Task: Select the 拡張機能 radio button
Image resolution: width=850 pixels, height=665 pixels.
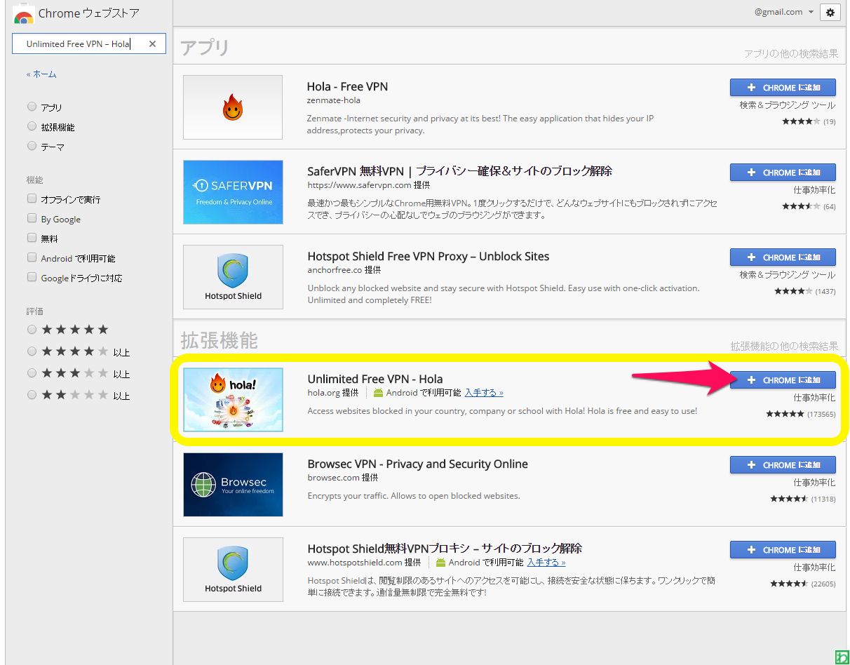Action: coord(32,126)
